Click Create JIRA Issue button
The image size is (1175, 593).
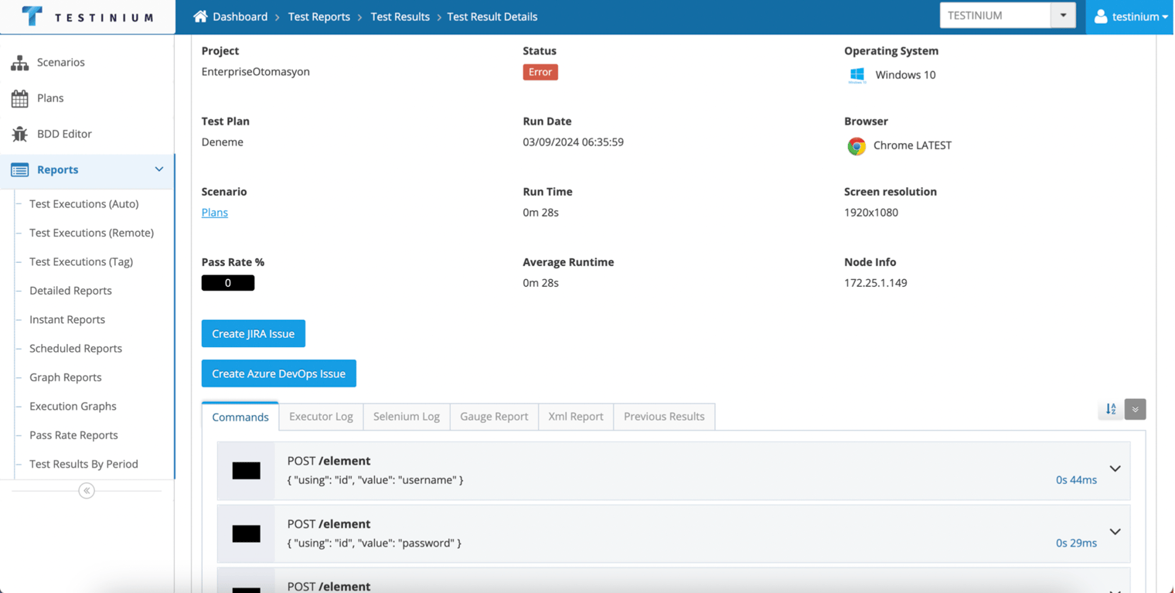[x=254, y=334]
